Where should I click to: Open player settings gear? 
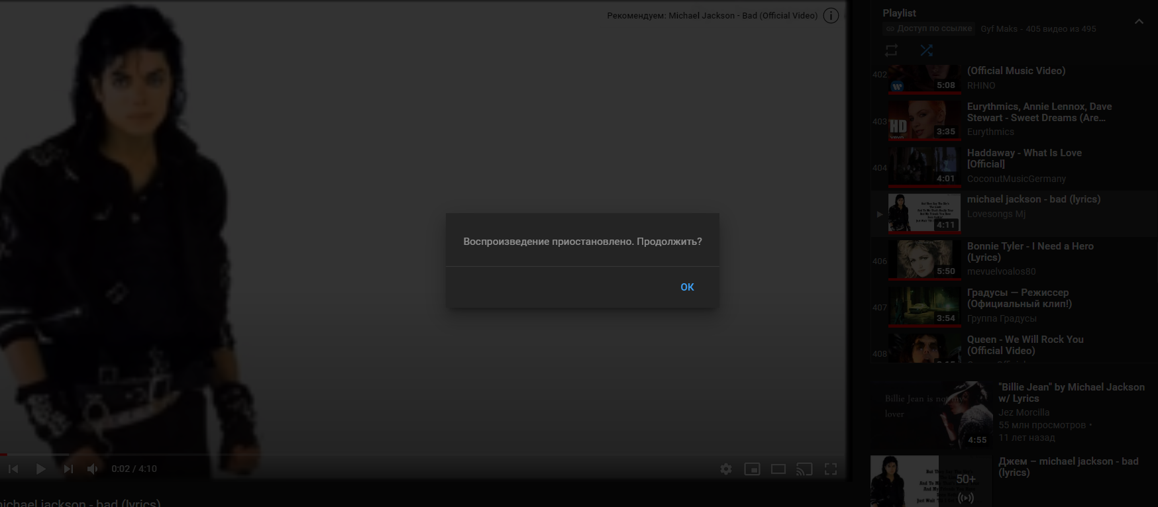pos(726,469)
